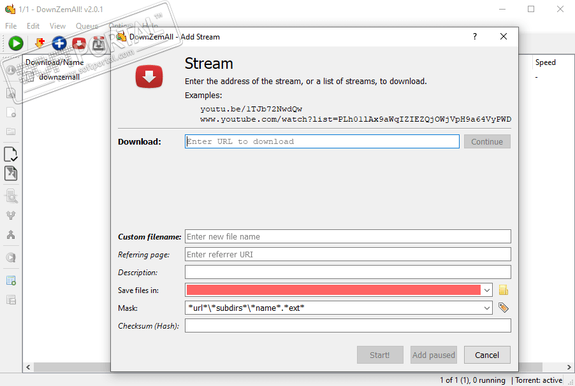Click the grayed page-with-minus sidebar icon
This screenshot has height=386, width=575.
coord(11,112)
